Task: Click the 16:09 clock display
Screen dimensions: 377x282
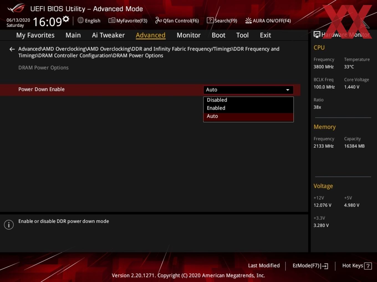Action: (47, 22)
